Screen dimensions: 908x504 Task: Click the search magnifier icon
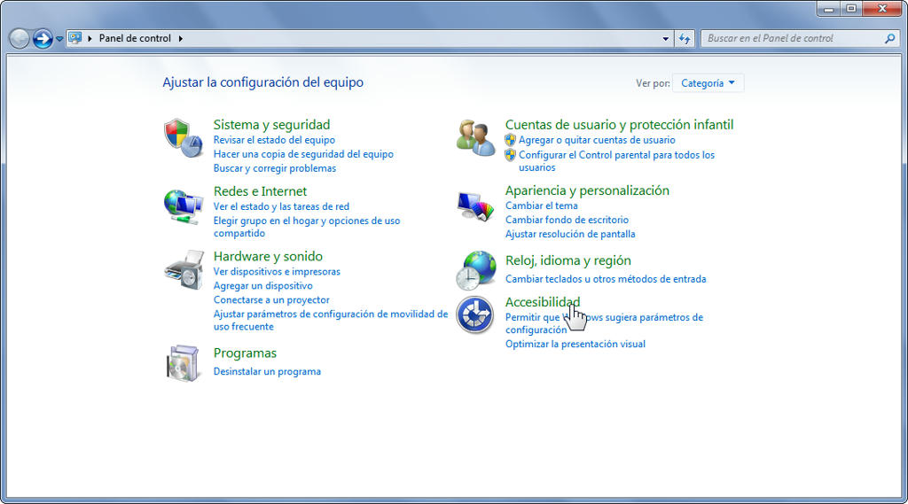890,39
